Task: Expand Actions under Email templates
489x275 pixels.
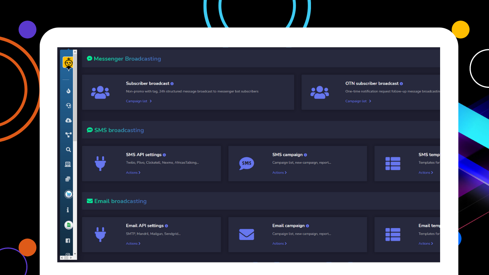Action: (426, 243)
